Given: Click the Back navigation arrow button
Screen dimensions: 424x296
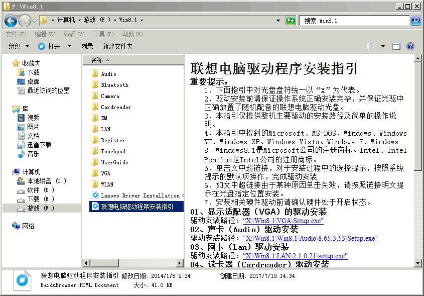Looking at the screenshot, I should click(11, 21).
